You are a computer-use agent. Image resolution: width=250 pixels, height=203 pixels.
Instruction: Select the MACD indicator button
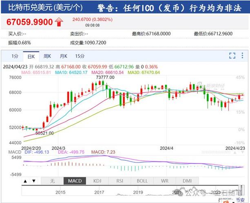[75, 181]
